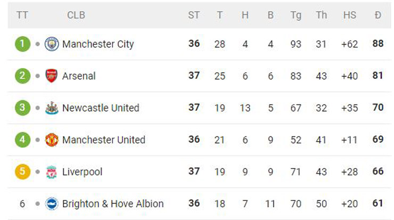Click the green rank 3 badge

[x=22, y=108]
